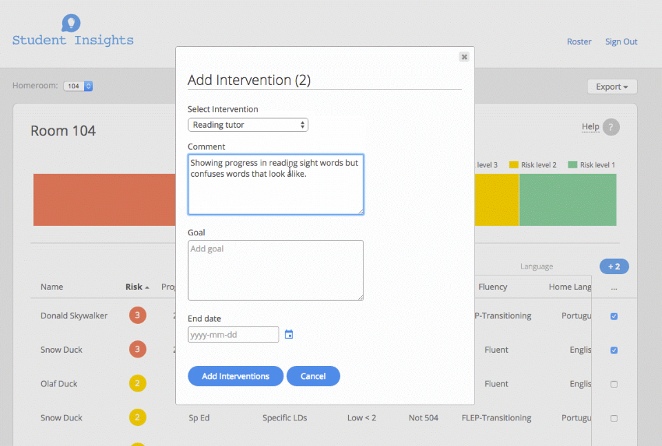Click the Student Insights lightbulb logo
The image size is (662, 446).
click(x=70, y=23)
